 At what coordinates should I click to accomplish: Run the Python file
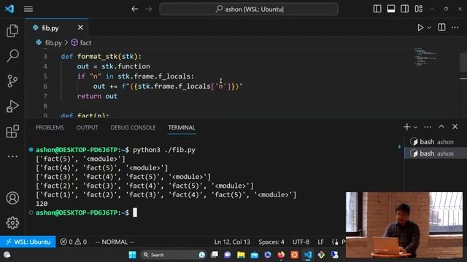pos(420,28)
